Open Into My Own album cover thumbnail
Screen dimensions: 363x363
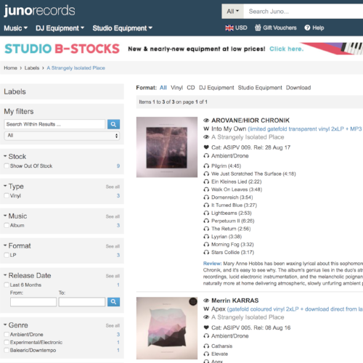point(167,147)
